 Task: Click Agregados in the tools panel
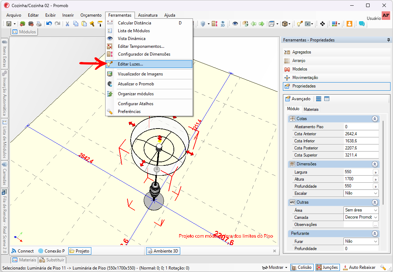click(x=337, y=52)
